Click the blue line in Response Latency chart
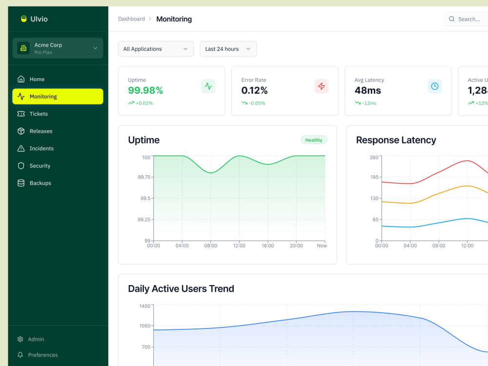The image size is (488, 366). (439, 223)
